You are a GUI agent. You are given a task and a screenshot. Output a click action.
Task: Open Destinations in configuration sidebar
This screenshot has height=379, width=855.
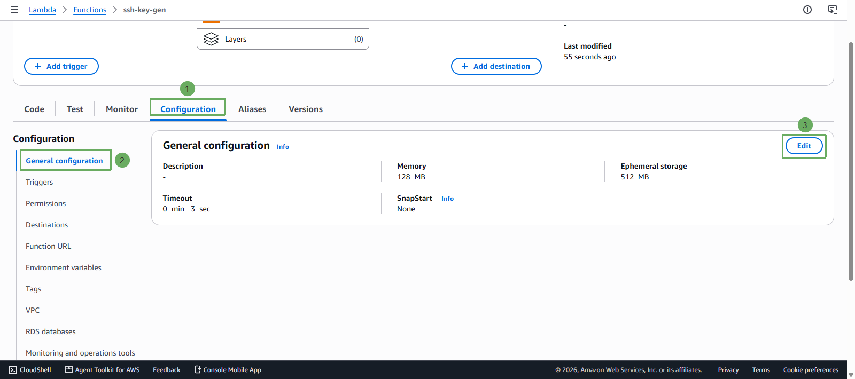(47, 225)
